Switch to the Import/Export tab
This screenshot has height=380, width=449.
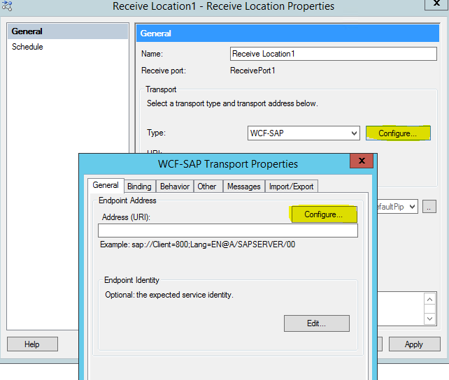pos(291,187)
